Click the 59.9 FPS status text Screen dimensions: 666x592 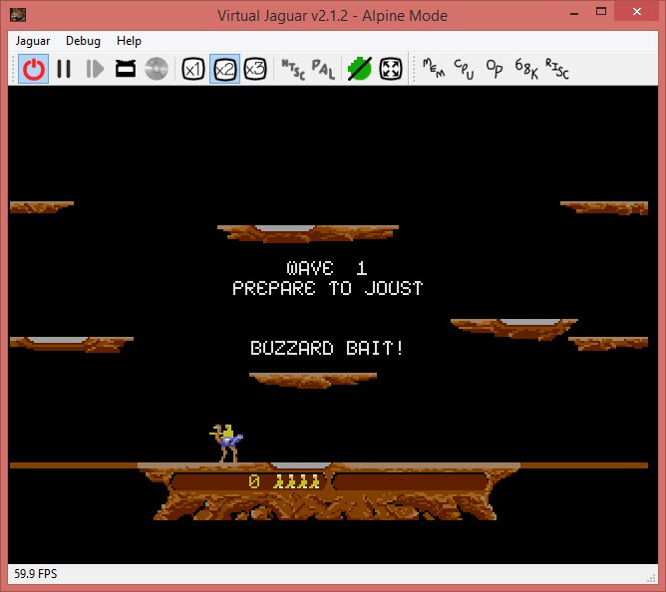pyautogui.click(x=36, y=574)
